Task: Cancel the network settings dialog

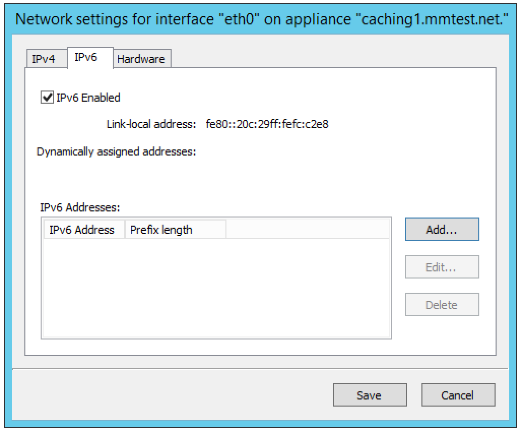Action: (458, 395)
